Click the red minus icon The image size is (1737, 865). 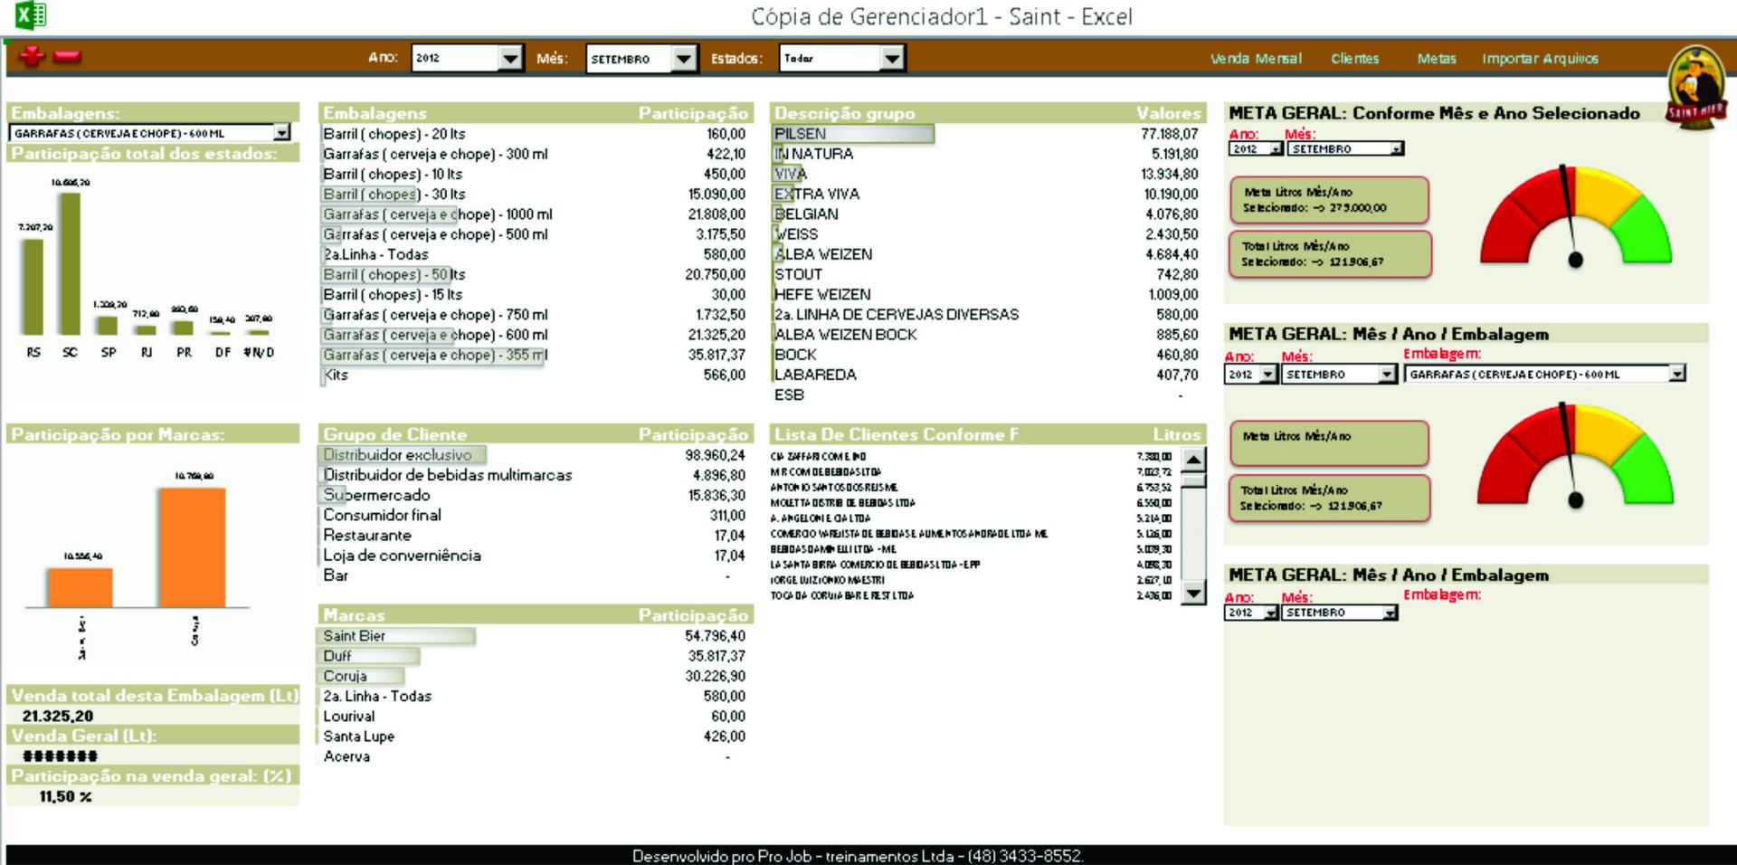click(x=67, y=57)
